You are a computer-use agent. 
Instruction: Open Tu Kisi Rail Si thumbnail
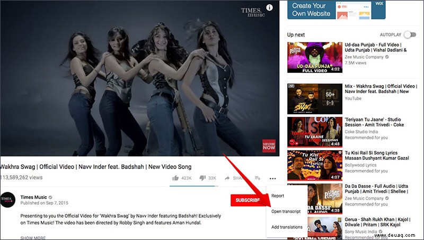click(x=315, y=165)
